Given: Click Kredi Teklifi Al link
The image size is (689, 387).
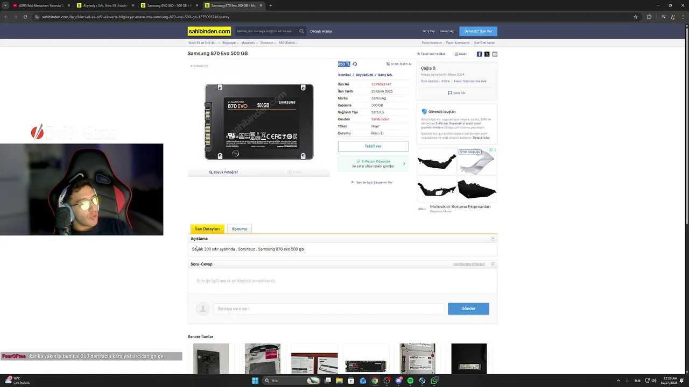Looking at the screenshot, I should 399,64.
